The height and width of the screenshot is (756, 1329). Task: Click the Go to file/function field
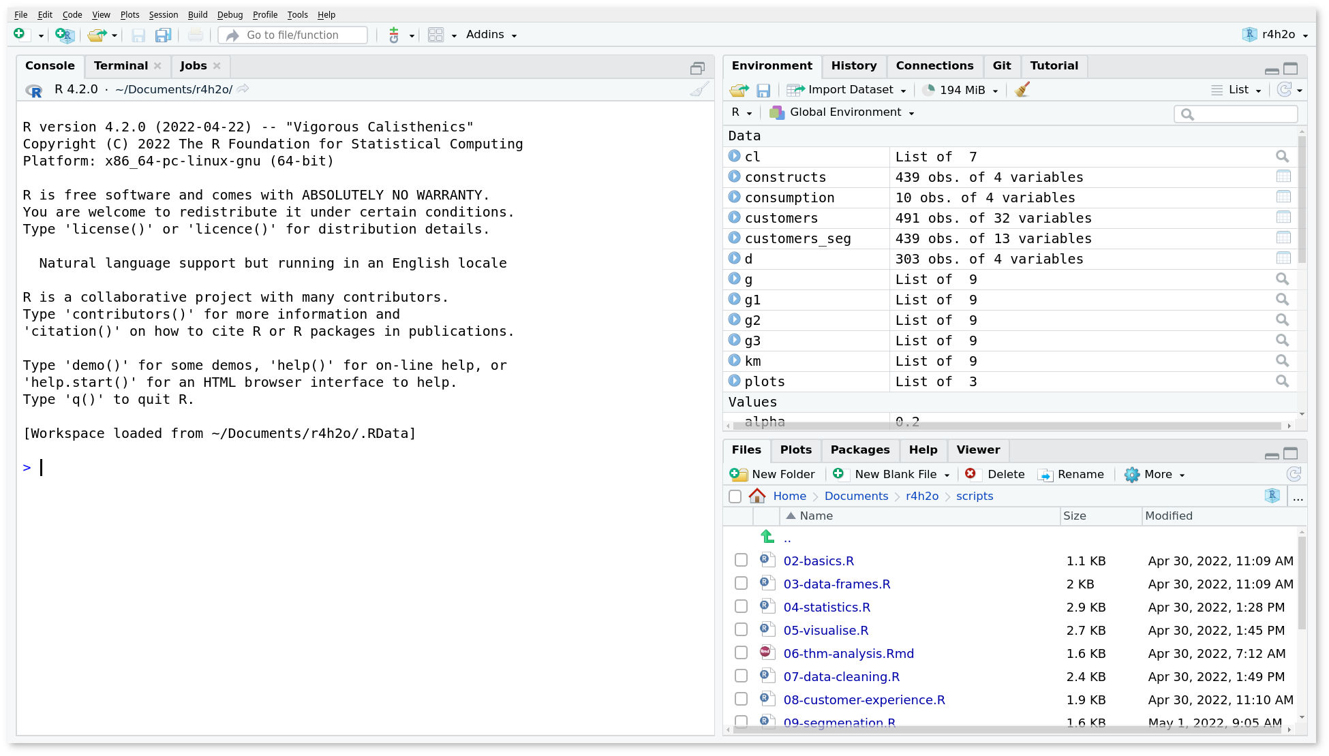(x=293, y=35)
